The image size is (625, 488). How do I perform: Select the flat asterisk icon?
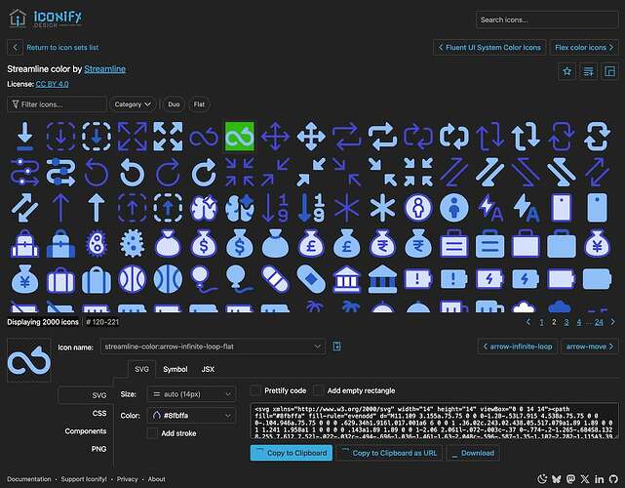click(382, 208)
